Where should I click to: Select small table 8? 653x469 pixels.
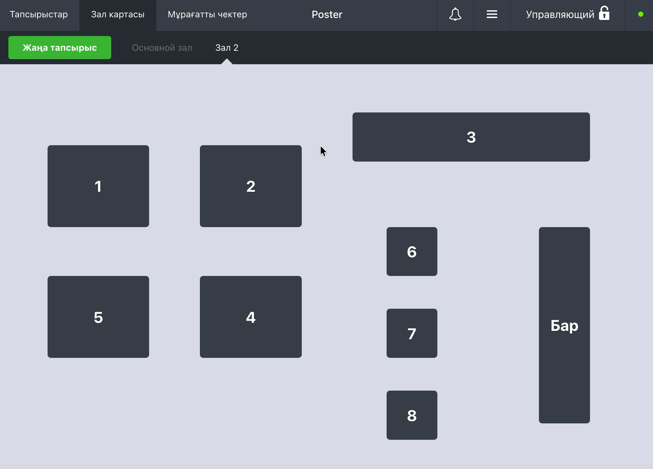412,415
